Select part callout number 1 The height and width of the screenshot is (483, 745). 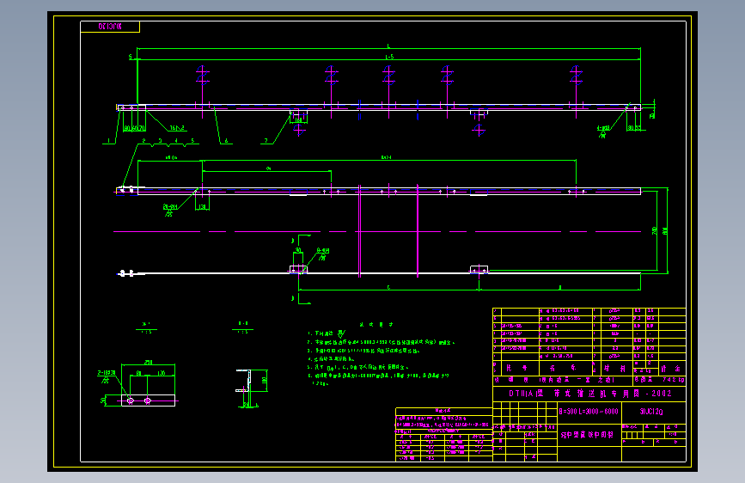(x=109, y=141)
